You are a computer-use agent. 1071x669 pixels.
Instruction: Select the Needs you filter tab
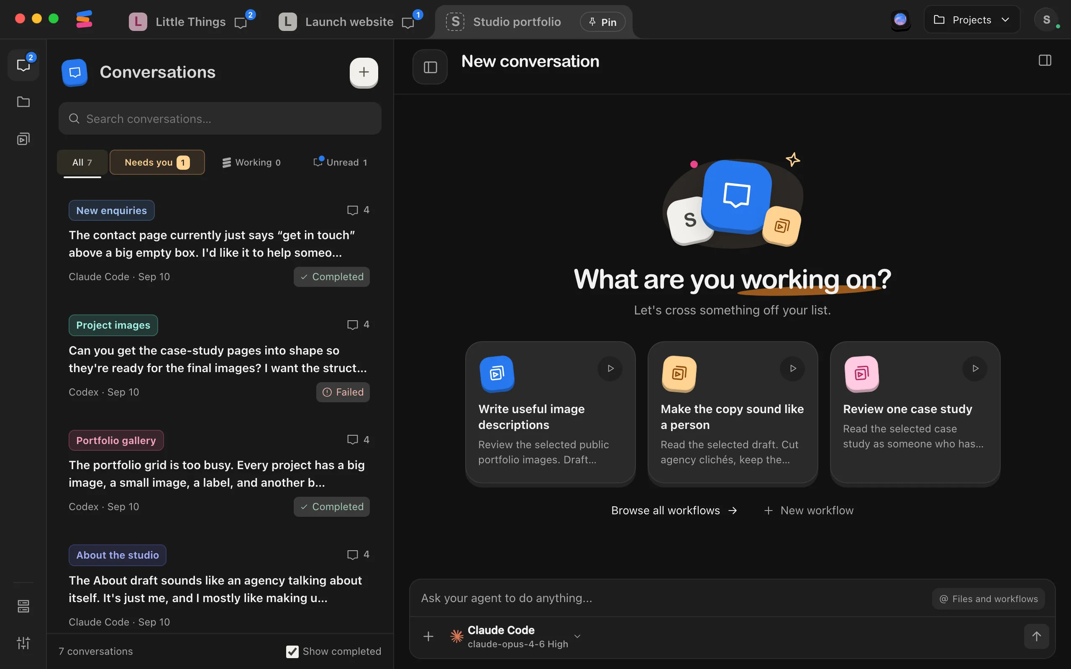tap(157, 162)
